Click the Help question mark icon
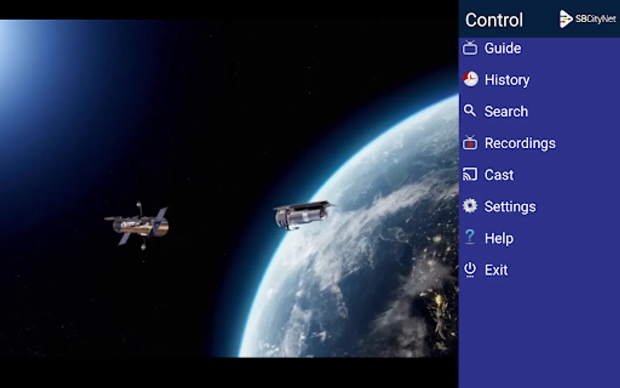620x388 pixels. click(470, 237)
